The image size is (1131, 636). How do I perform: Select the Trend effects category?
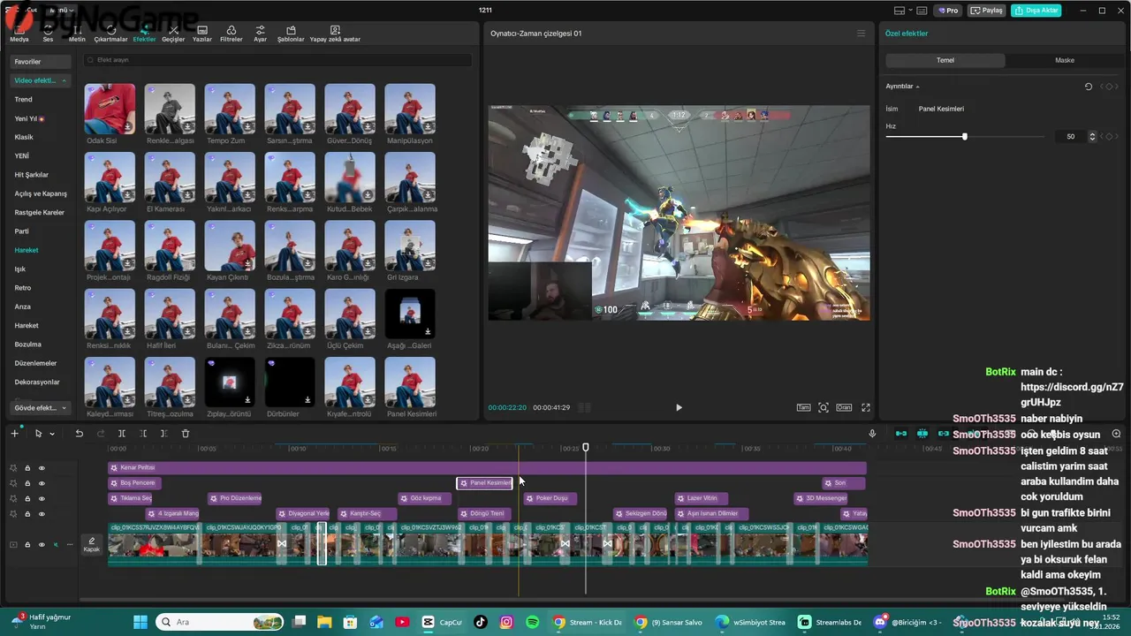coord(23,100)
